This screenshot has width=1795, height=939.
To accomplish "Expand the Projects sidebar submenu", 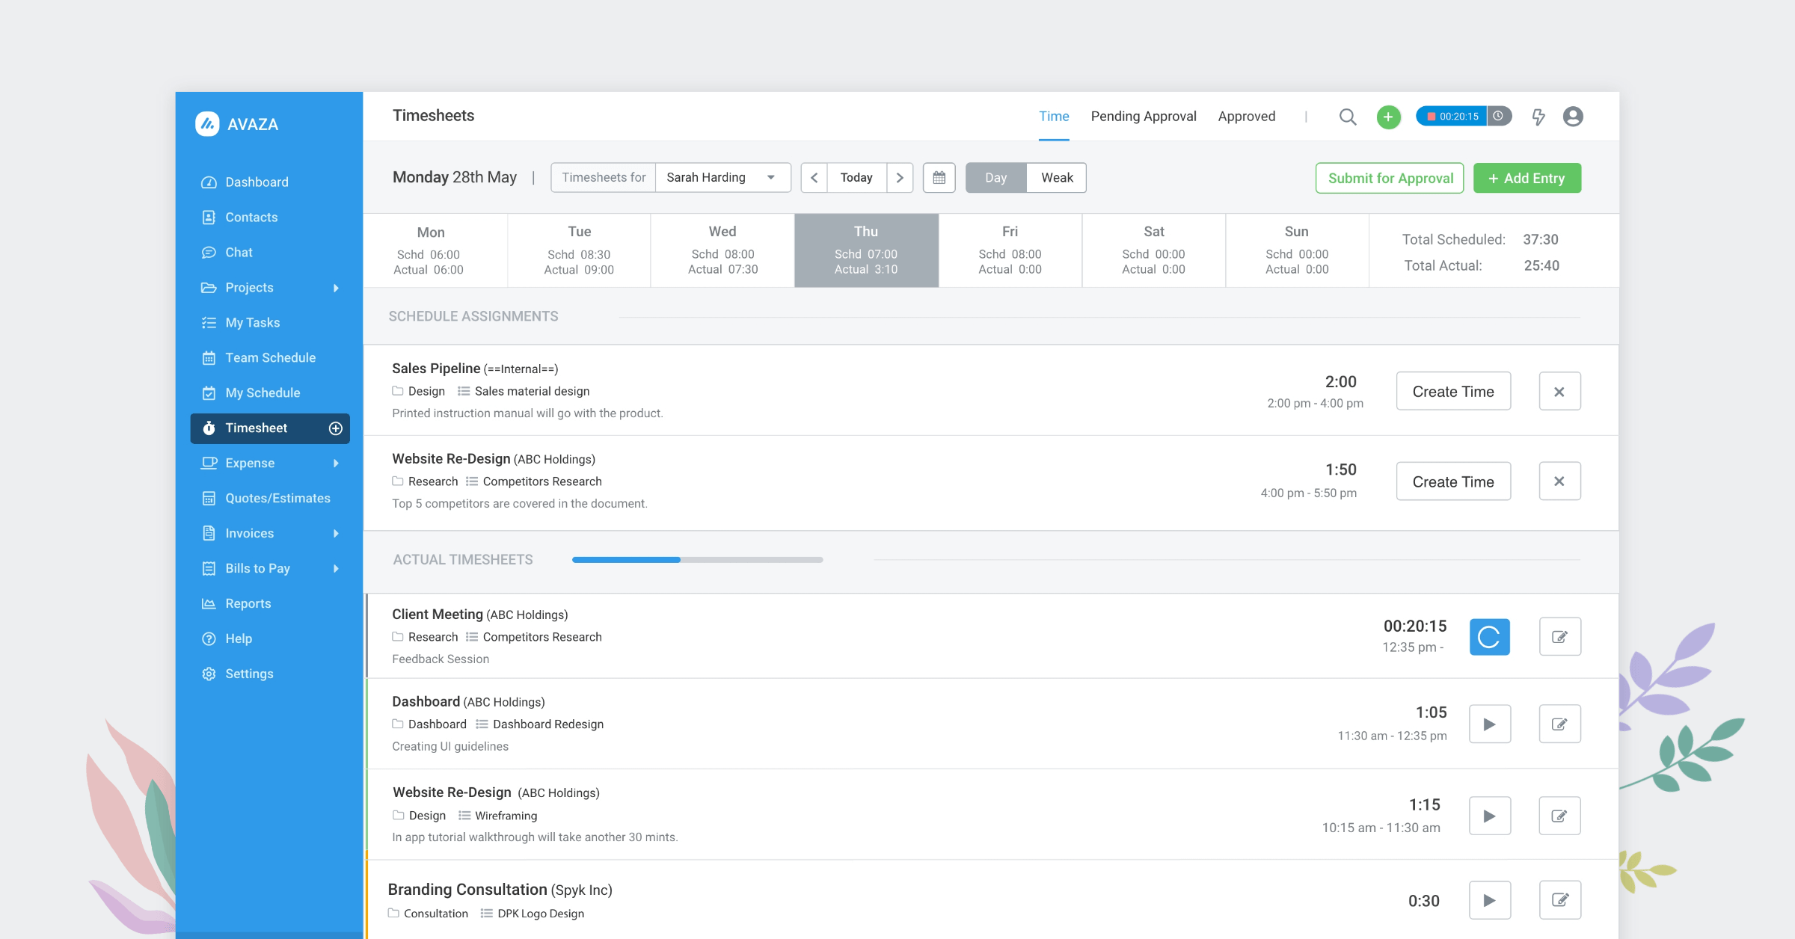I will 336,288.
